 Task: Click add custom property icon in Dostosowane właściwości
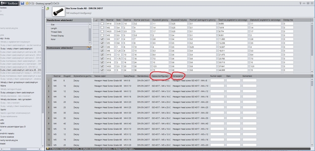[89, 48]
